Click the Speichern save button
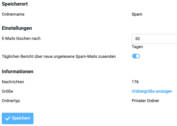The image size is (177, 126). [18, 118]
